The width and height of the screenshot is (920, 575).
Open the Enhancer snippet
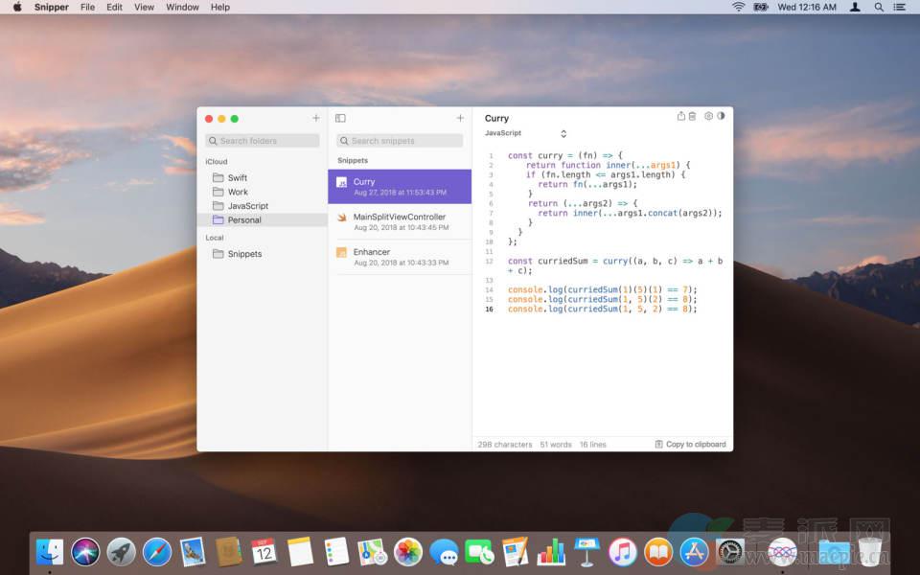[x=400, y=256]
